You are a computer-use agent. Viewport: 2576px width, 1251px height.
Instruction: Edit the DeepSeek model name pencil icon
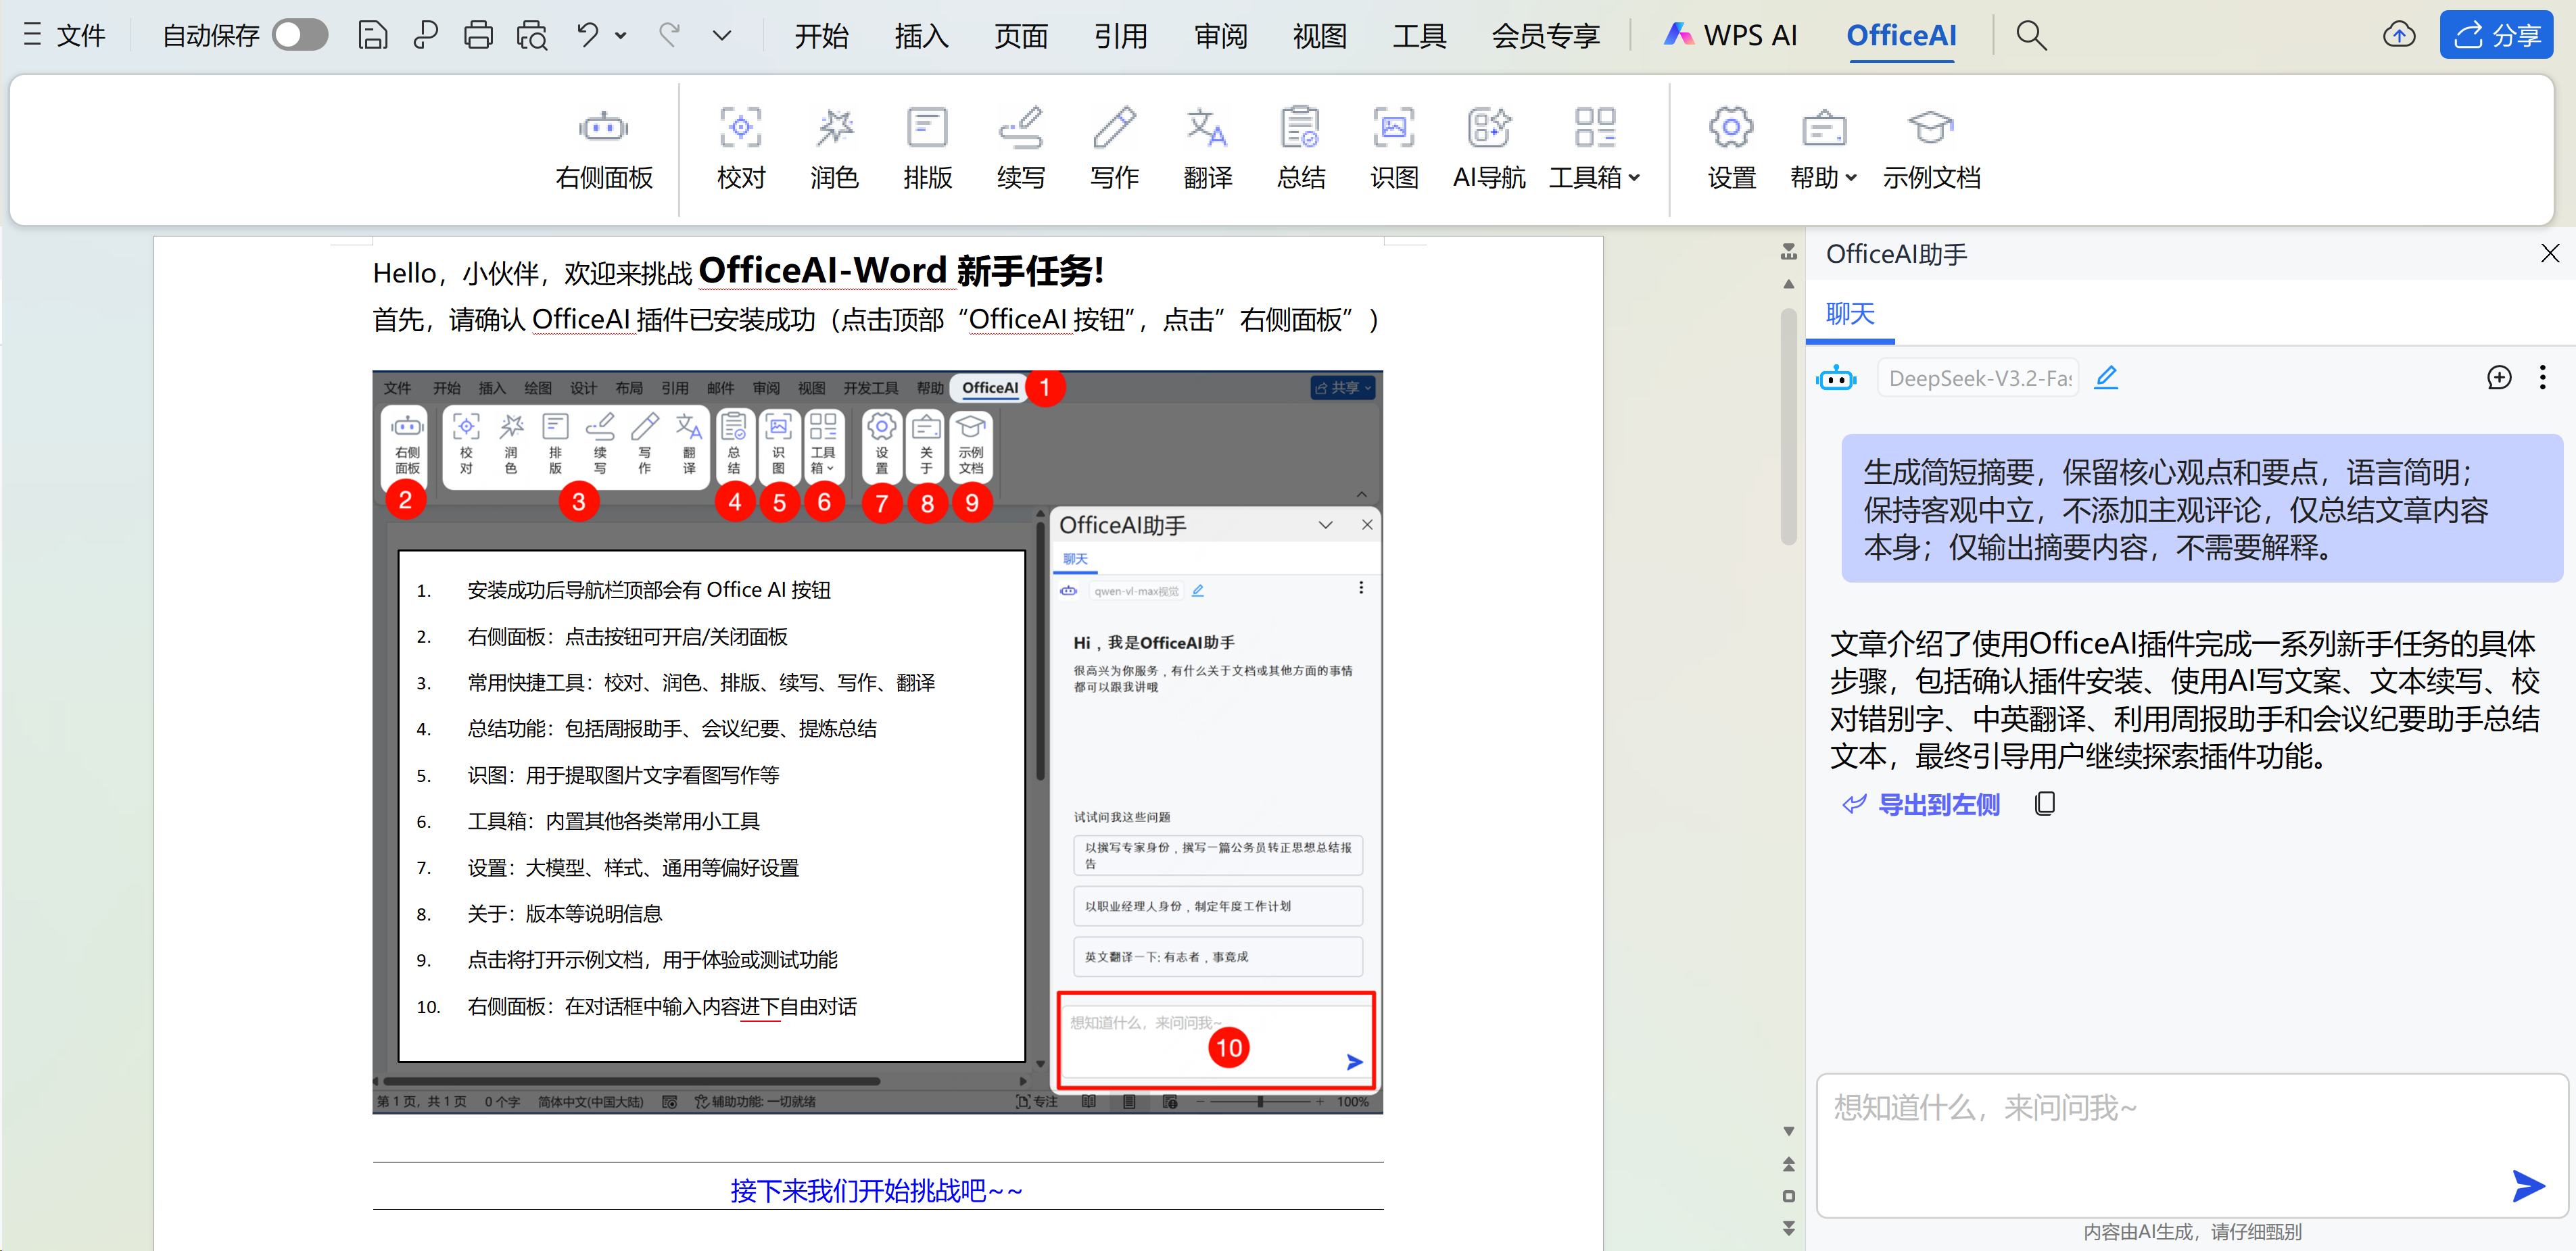(2106, 378)
